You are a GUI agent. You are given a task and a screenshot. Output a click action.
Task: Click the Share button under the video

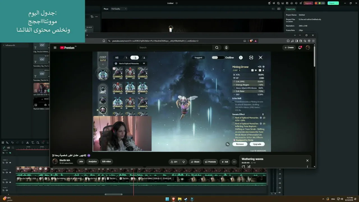pyautogui.click(x=195, y=162)
